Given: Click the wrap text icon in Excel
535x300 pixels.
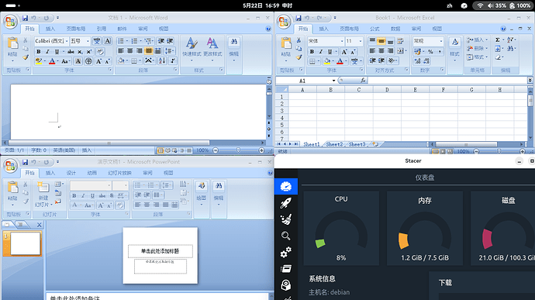Looking at the screenshot, I should coord(401,41).
